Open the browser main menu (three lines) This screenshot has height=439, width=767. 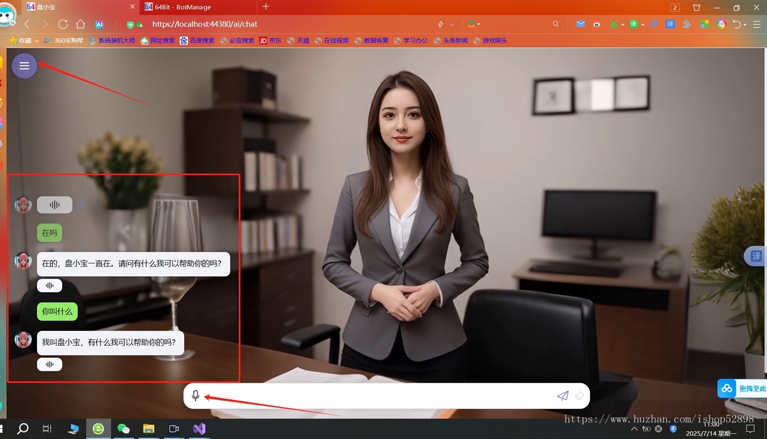coord(757,24)
